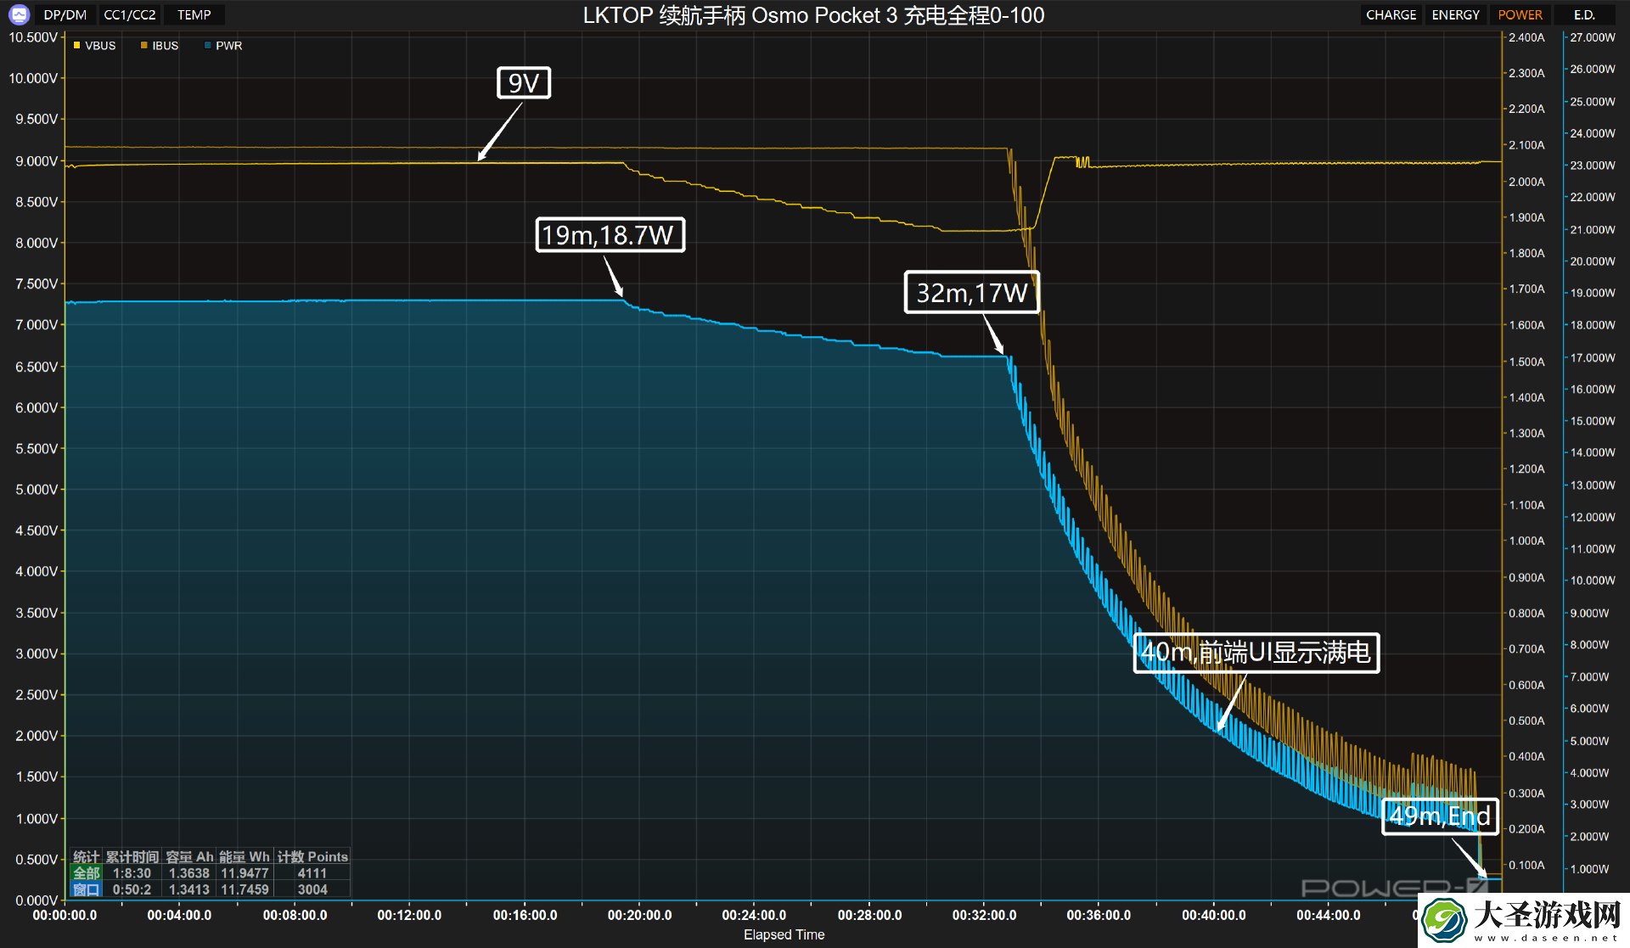This screenshot has width=1630, height=948.
Task: Open the DP/DM tab
Action: coord(65,14)
